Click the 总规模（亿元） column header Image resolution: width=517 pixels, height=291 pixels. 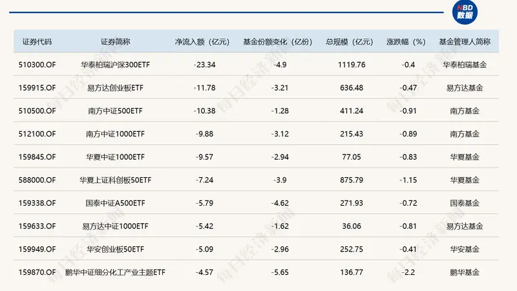pyautogui.click(x=350, y=42)
